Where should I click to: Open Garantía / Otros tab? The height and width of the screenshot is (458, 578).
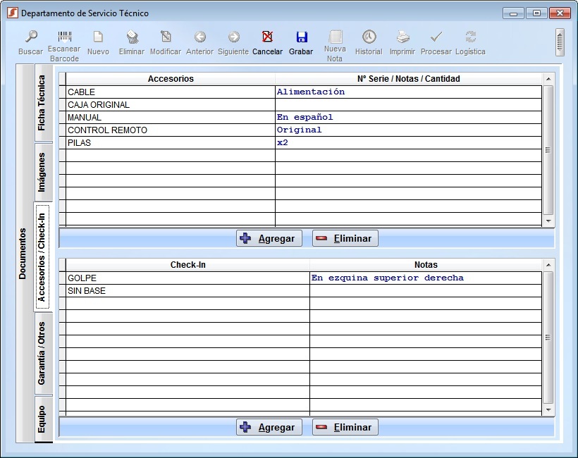43,353
